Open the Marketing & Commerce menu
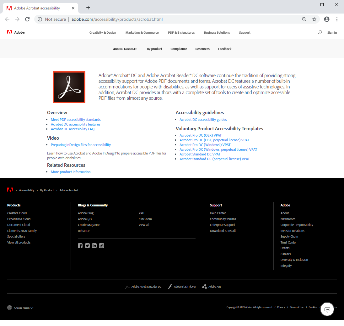The width and height of the screenshot is (344, 326). [142, 32]
